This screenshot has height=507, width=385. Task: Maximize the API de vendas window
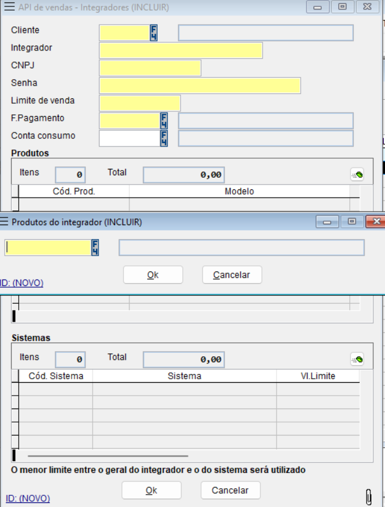[x=342, y=7]
